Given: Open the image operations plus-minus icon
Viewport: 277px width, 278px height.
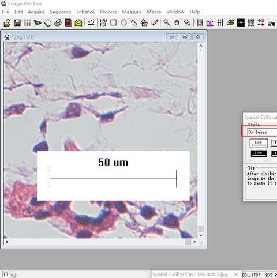Looking at the screenshot, I should [x=261, y=22].
